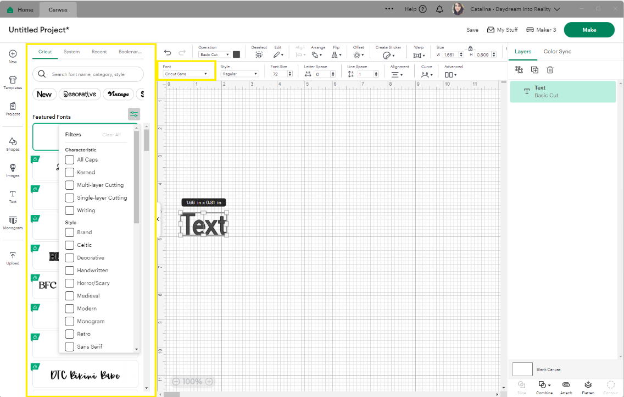
Task: Open the Offset tool
Action: pos(358,54)
